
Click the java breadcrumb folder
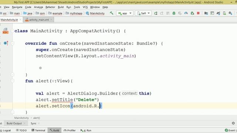pos(28,13)
